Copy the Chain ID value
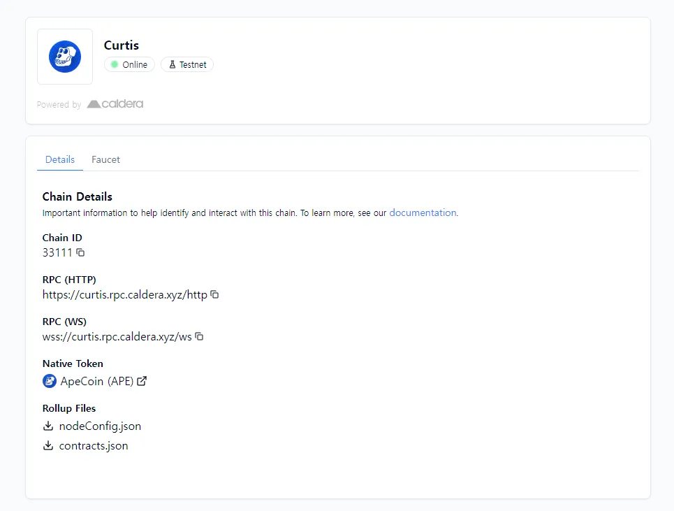Image resolution: width=674 pixels, height=511 pixels. pos(80,252)
